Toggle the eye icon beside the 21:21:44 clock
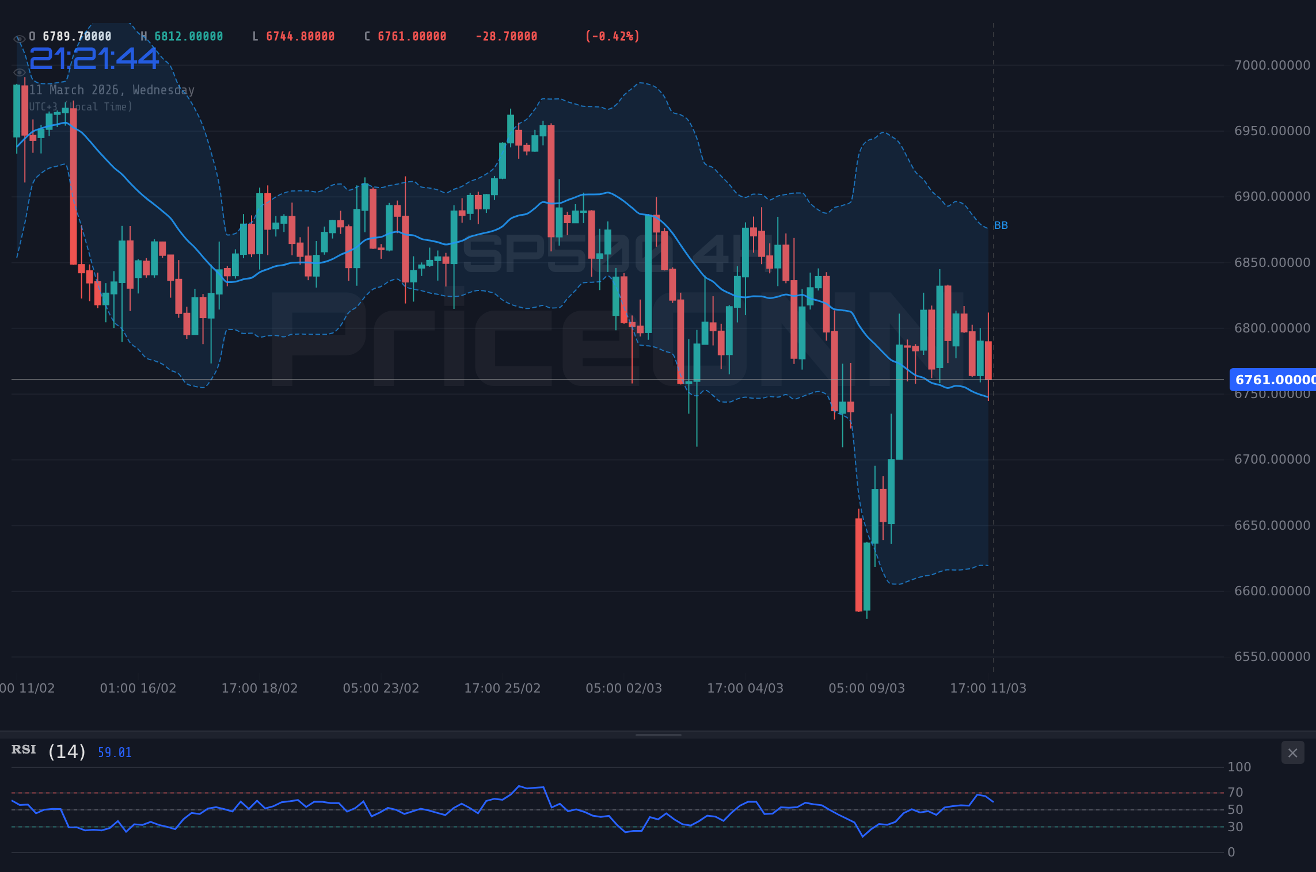 click(19, 72)
